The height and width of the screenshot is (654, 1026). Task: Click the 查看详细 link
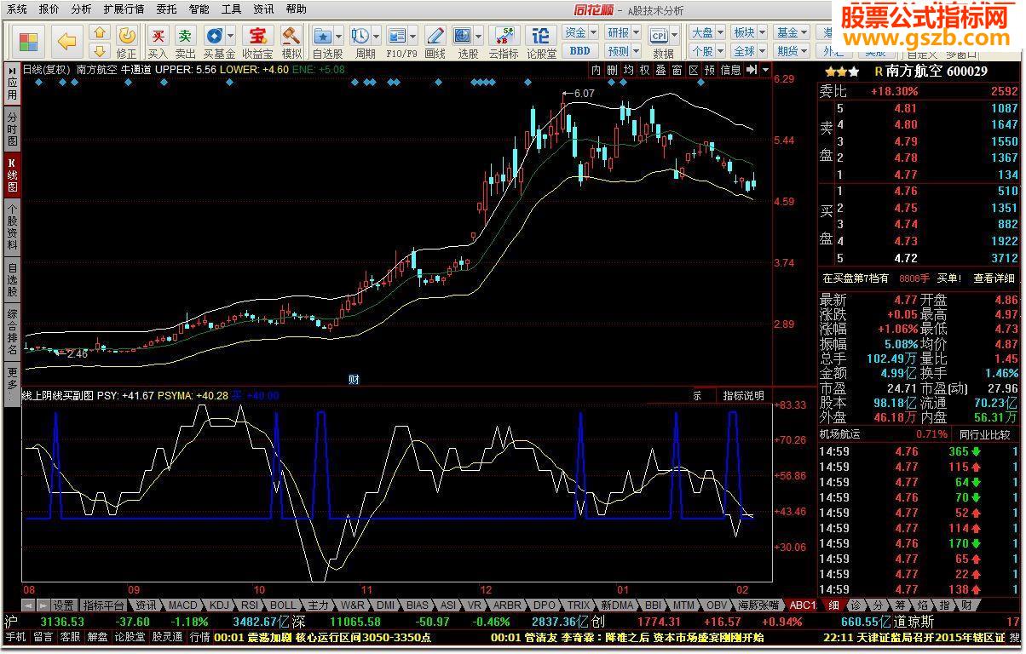[994, 278]
